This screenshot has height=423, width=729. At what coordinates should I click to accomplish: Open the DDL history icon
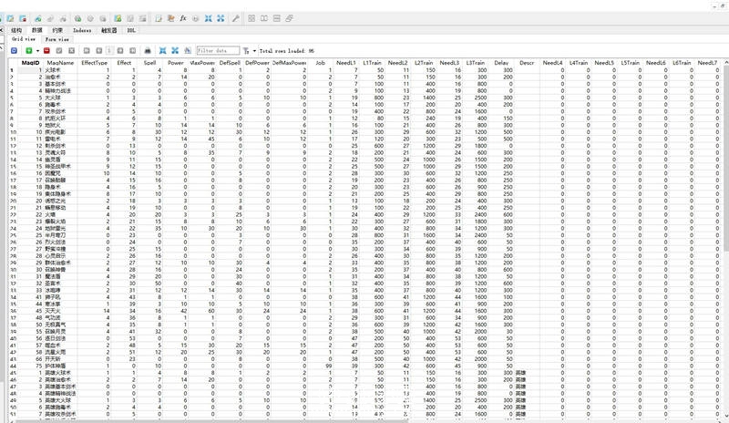tap(171, 18)
